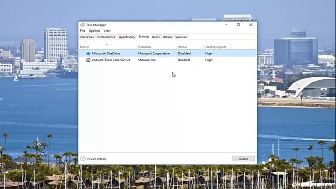336x189 pixels.
Task: Switch to the App history tab
Action: (127, 37)
